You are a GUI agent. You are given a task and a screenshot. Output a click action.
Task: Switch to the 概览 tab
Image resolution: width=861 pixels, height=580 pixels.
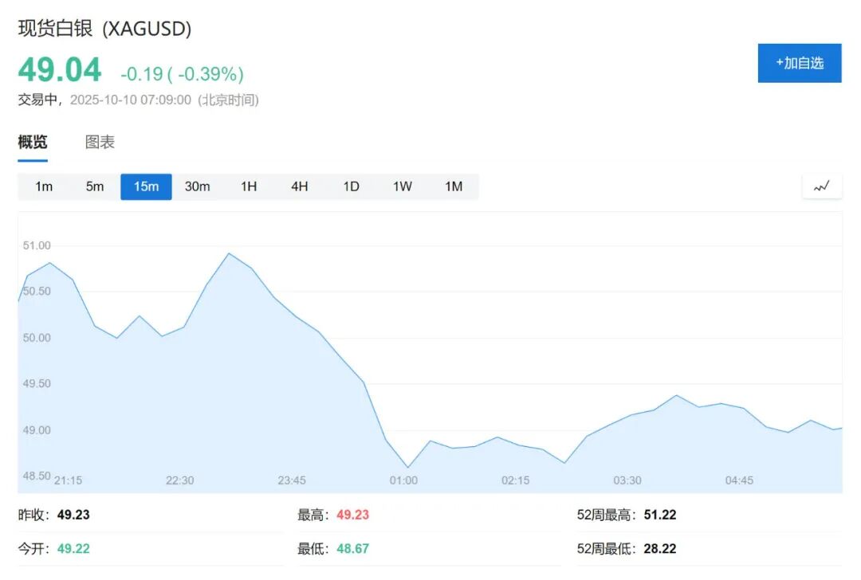pos(33,143)
